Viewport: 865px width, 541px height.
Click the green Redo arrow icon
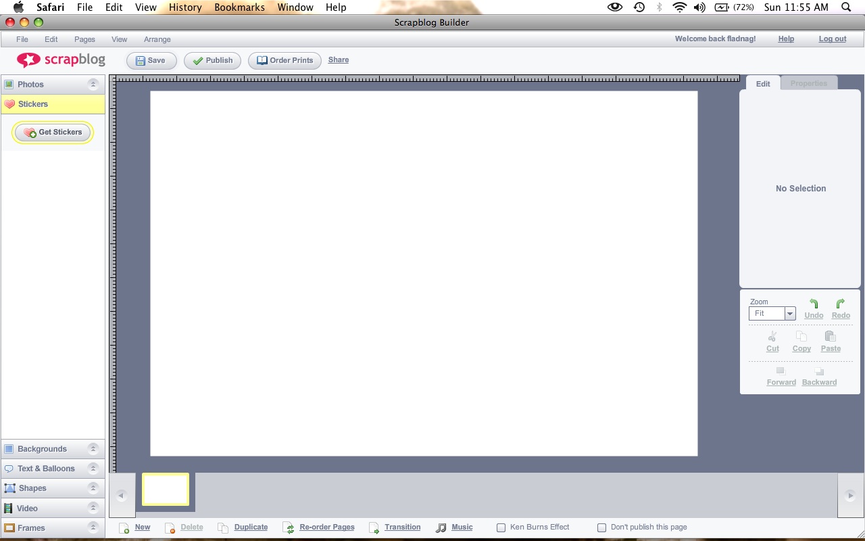(841, 304)
